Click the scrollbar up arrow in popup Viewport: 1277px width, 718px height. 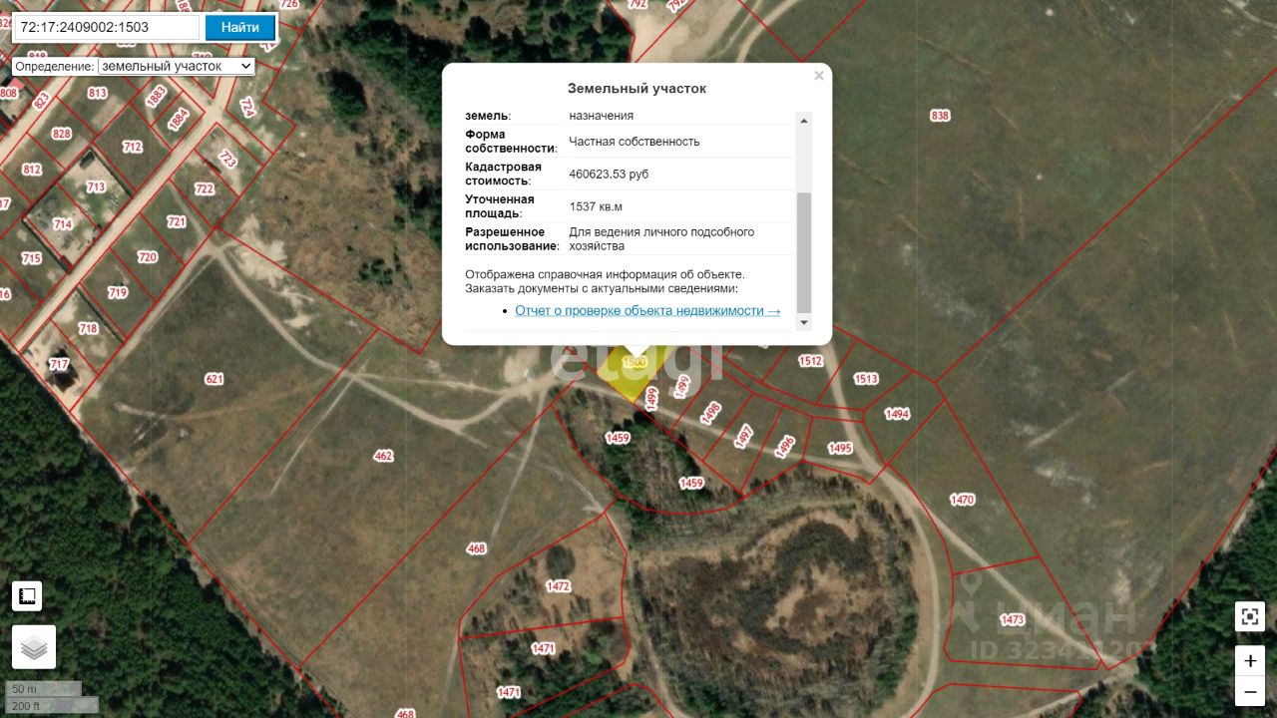click(804, 120)
